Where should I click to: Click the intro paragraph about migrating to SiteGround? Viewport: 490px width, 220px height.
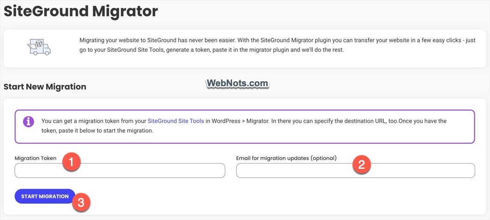[x=231, y=45]
